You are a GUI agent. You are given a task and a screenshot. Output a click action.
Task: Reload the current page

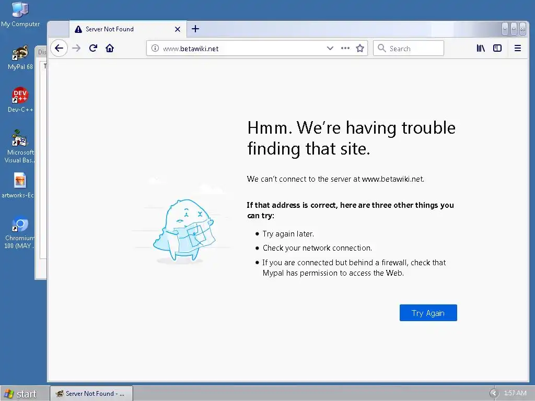coord(93,48)
